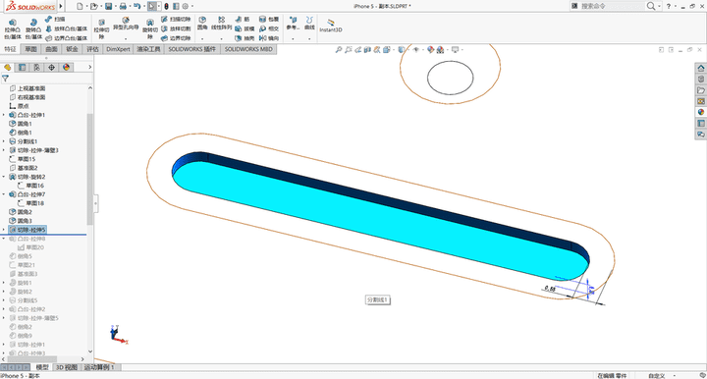Switch to the SOLIDWORKS 插件 tab
This screenshot has width=707, height=379.
(192, 49)
